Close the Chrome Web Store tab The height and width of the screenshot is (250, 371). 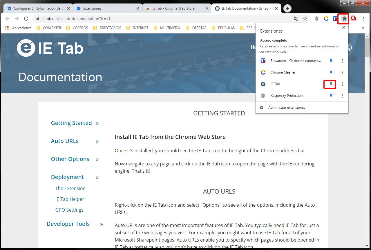[207, 8]
